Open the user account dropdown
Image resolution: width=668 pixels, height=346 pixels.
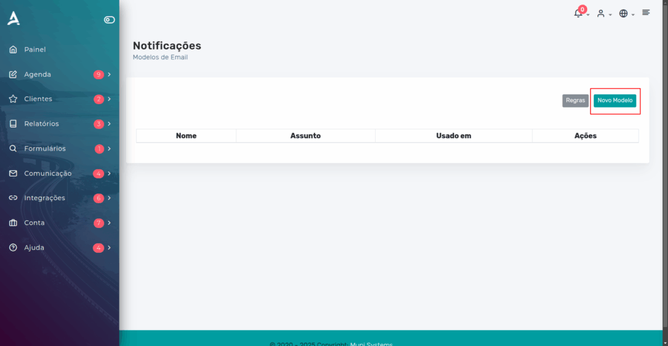[603, 14]
